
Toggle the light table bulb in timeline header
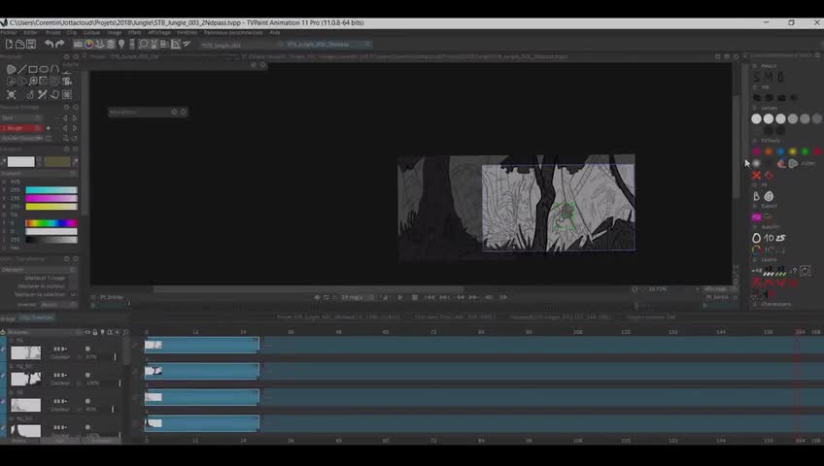click(102, 332)
